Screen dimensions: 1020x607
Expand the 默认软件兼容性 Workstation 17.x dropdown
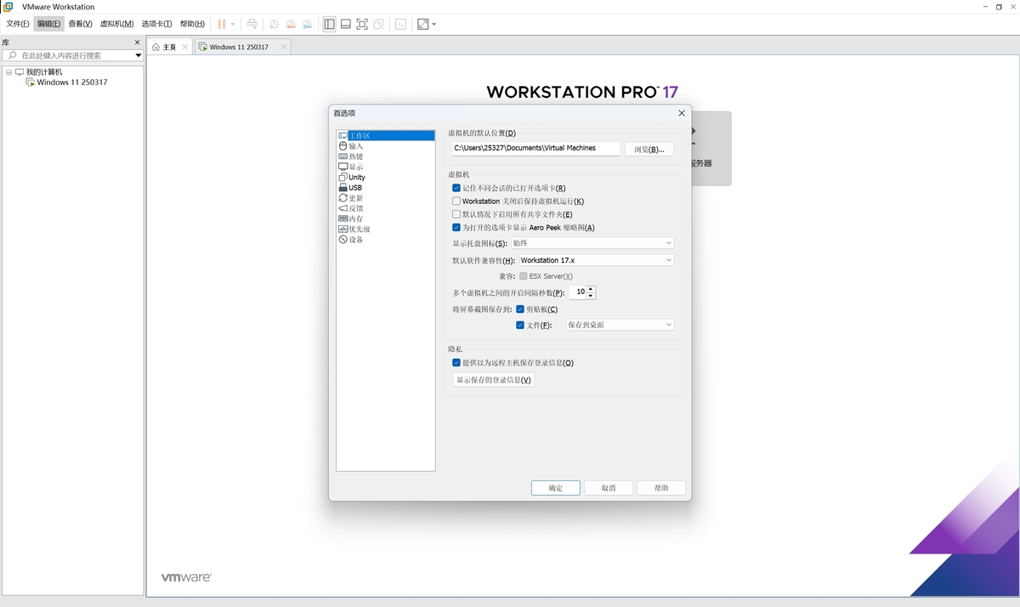596,260
